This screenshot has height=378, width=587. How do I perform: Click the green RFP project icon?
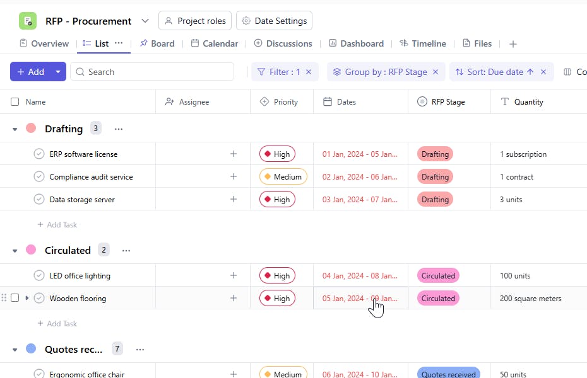tap(28, 21)
